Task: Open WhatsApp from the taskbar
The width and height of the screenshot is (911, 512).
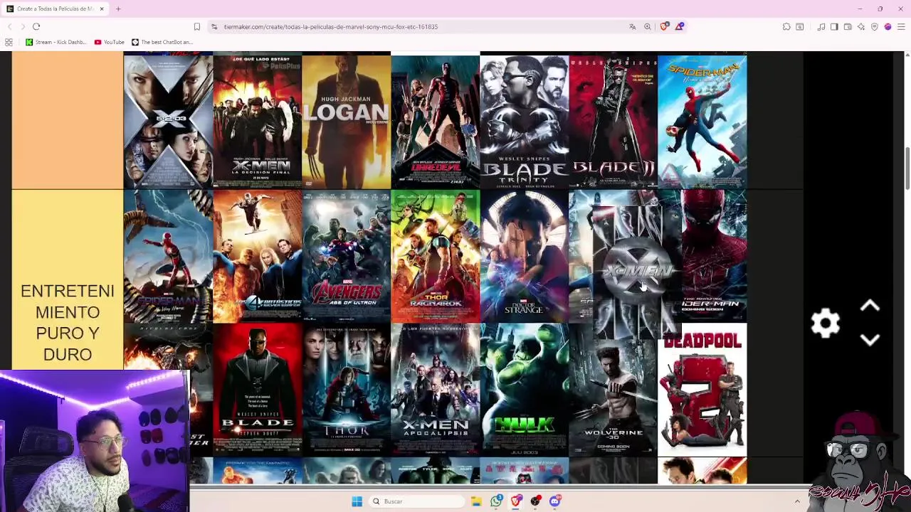Action: (496, 501)
